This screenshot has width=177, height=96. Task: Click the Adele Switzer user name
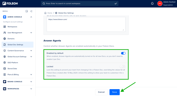tap(169, 2)
